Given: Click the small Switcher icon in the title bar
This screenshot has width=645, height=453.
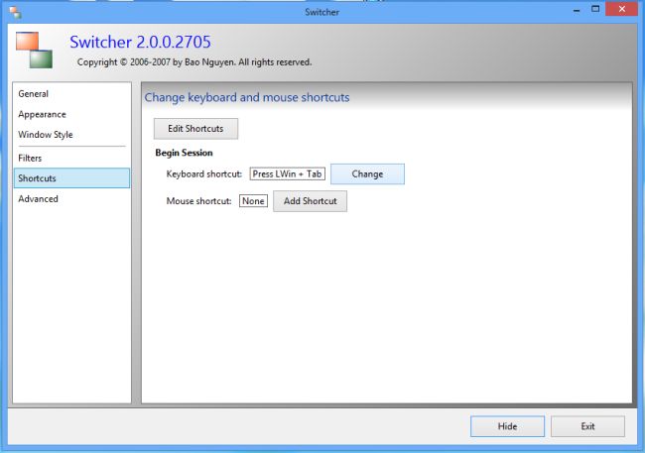Looking at the screenshot, I should click(x=15, y=12).
